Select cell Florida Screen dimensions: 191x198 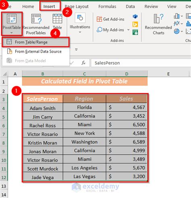click(84, 108)
